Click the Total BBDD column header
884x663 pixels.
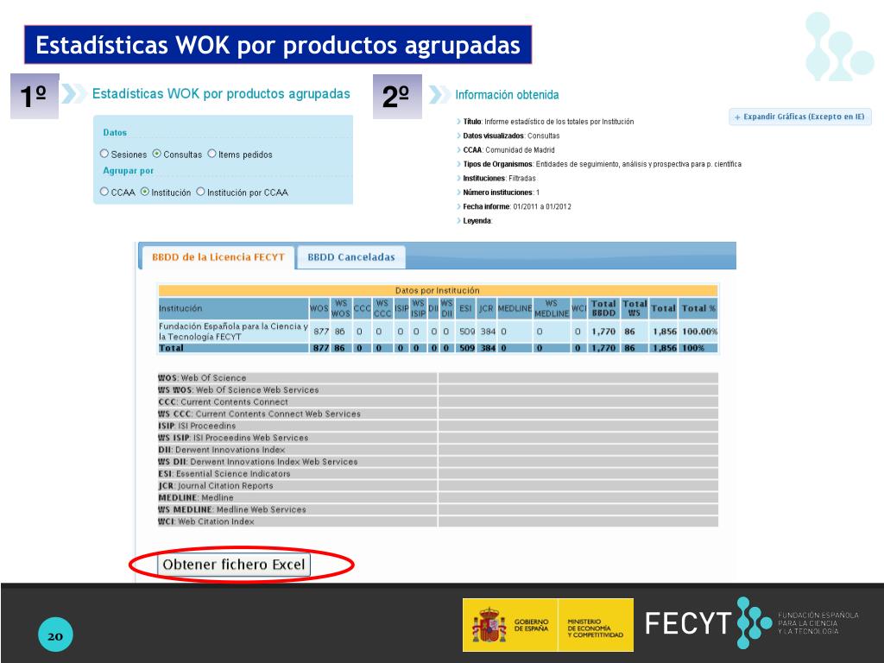tap(603, 308)
